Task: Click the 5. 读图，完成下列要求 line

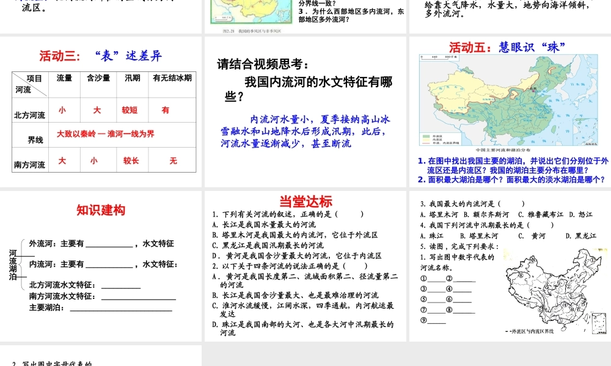Action: [x=459, y=246]
